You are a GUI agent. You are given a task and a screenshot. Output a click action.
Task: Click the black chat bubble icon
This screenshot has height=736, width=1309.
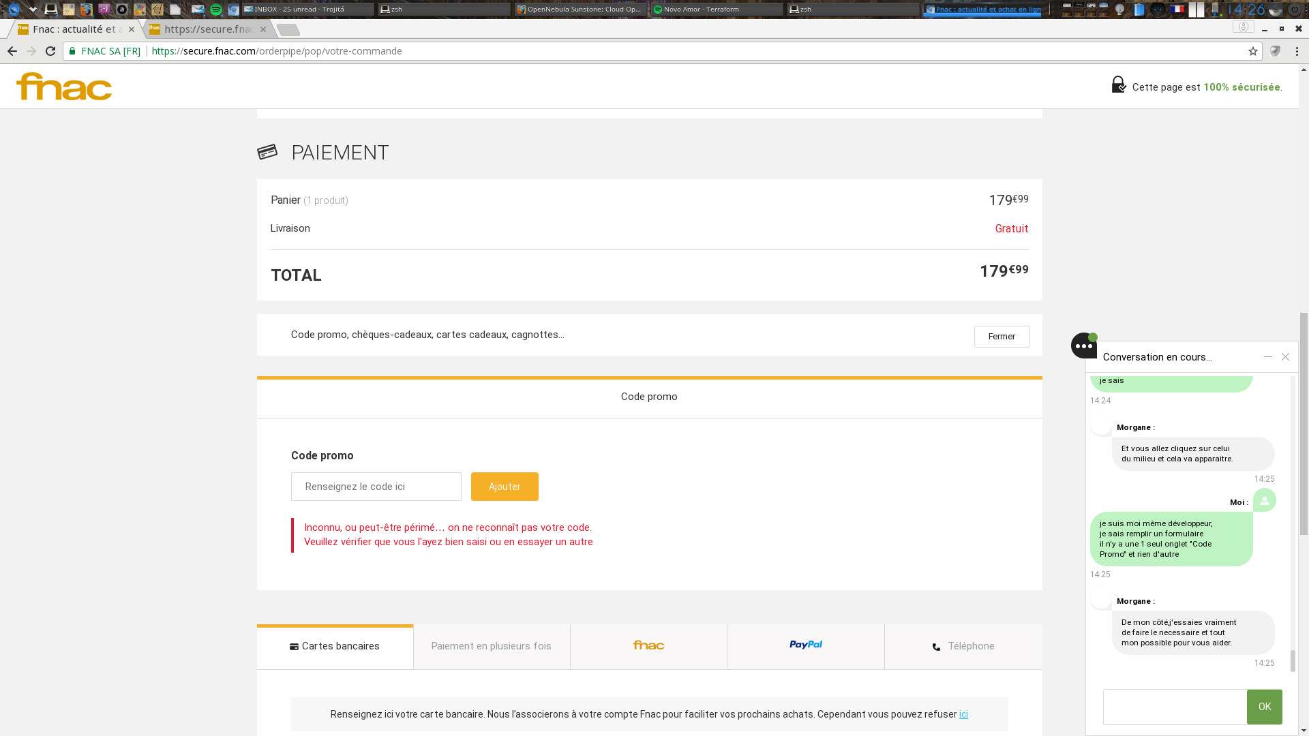coord(1084,346)
